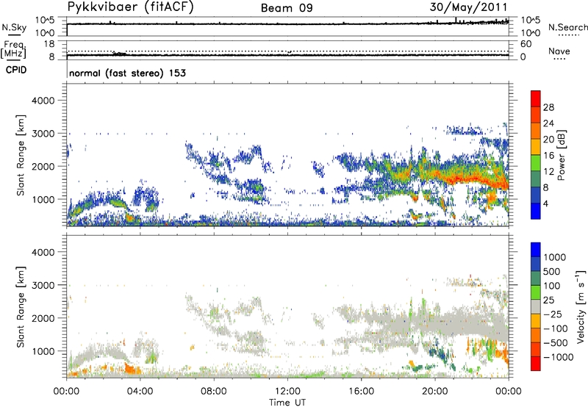Click the Power [dB] color bar label
This screenshot has height=407, width=588.
561,155
